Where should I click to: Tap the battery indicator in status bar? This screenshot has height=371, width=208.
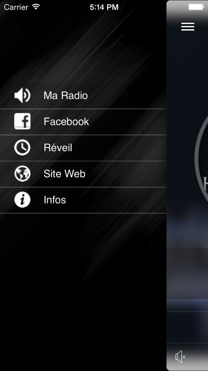pos(196,7)
